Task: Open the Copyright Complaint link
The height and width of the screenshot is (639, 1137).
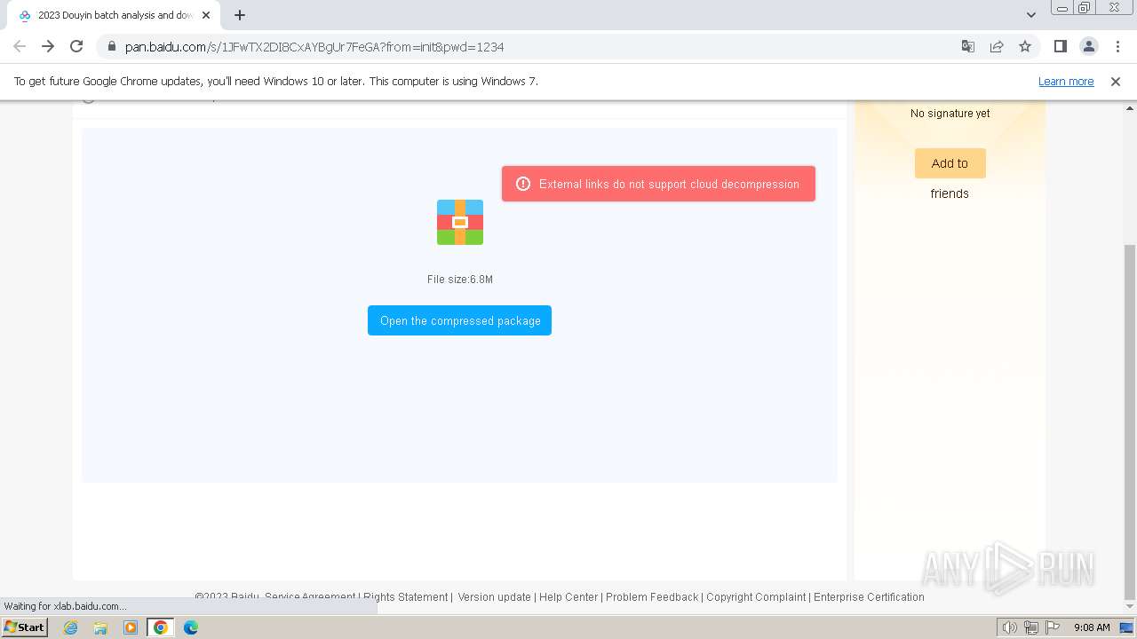Action: (756, 597)
